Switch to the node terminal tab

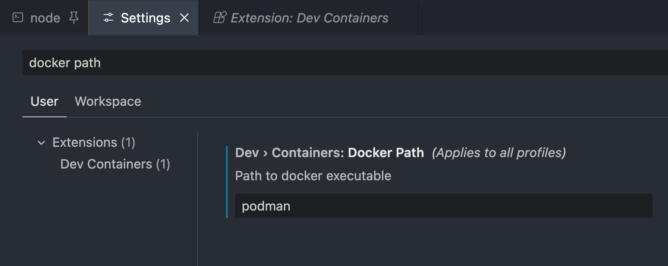click(x=45, y=18)
